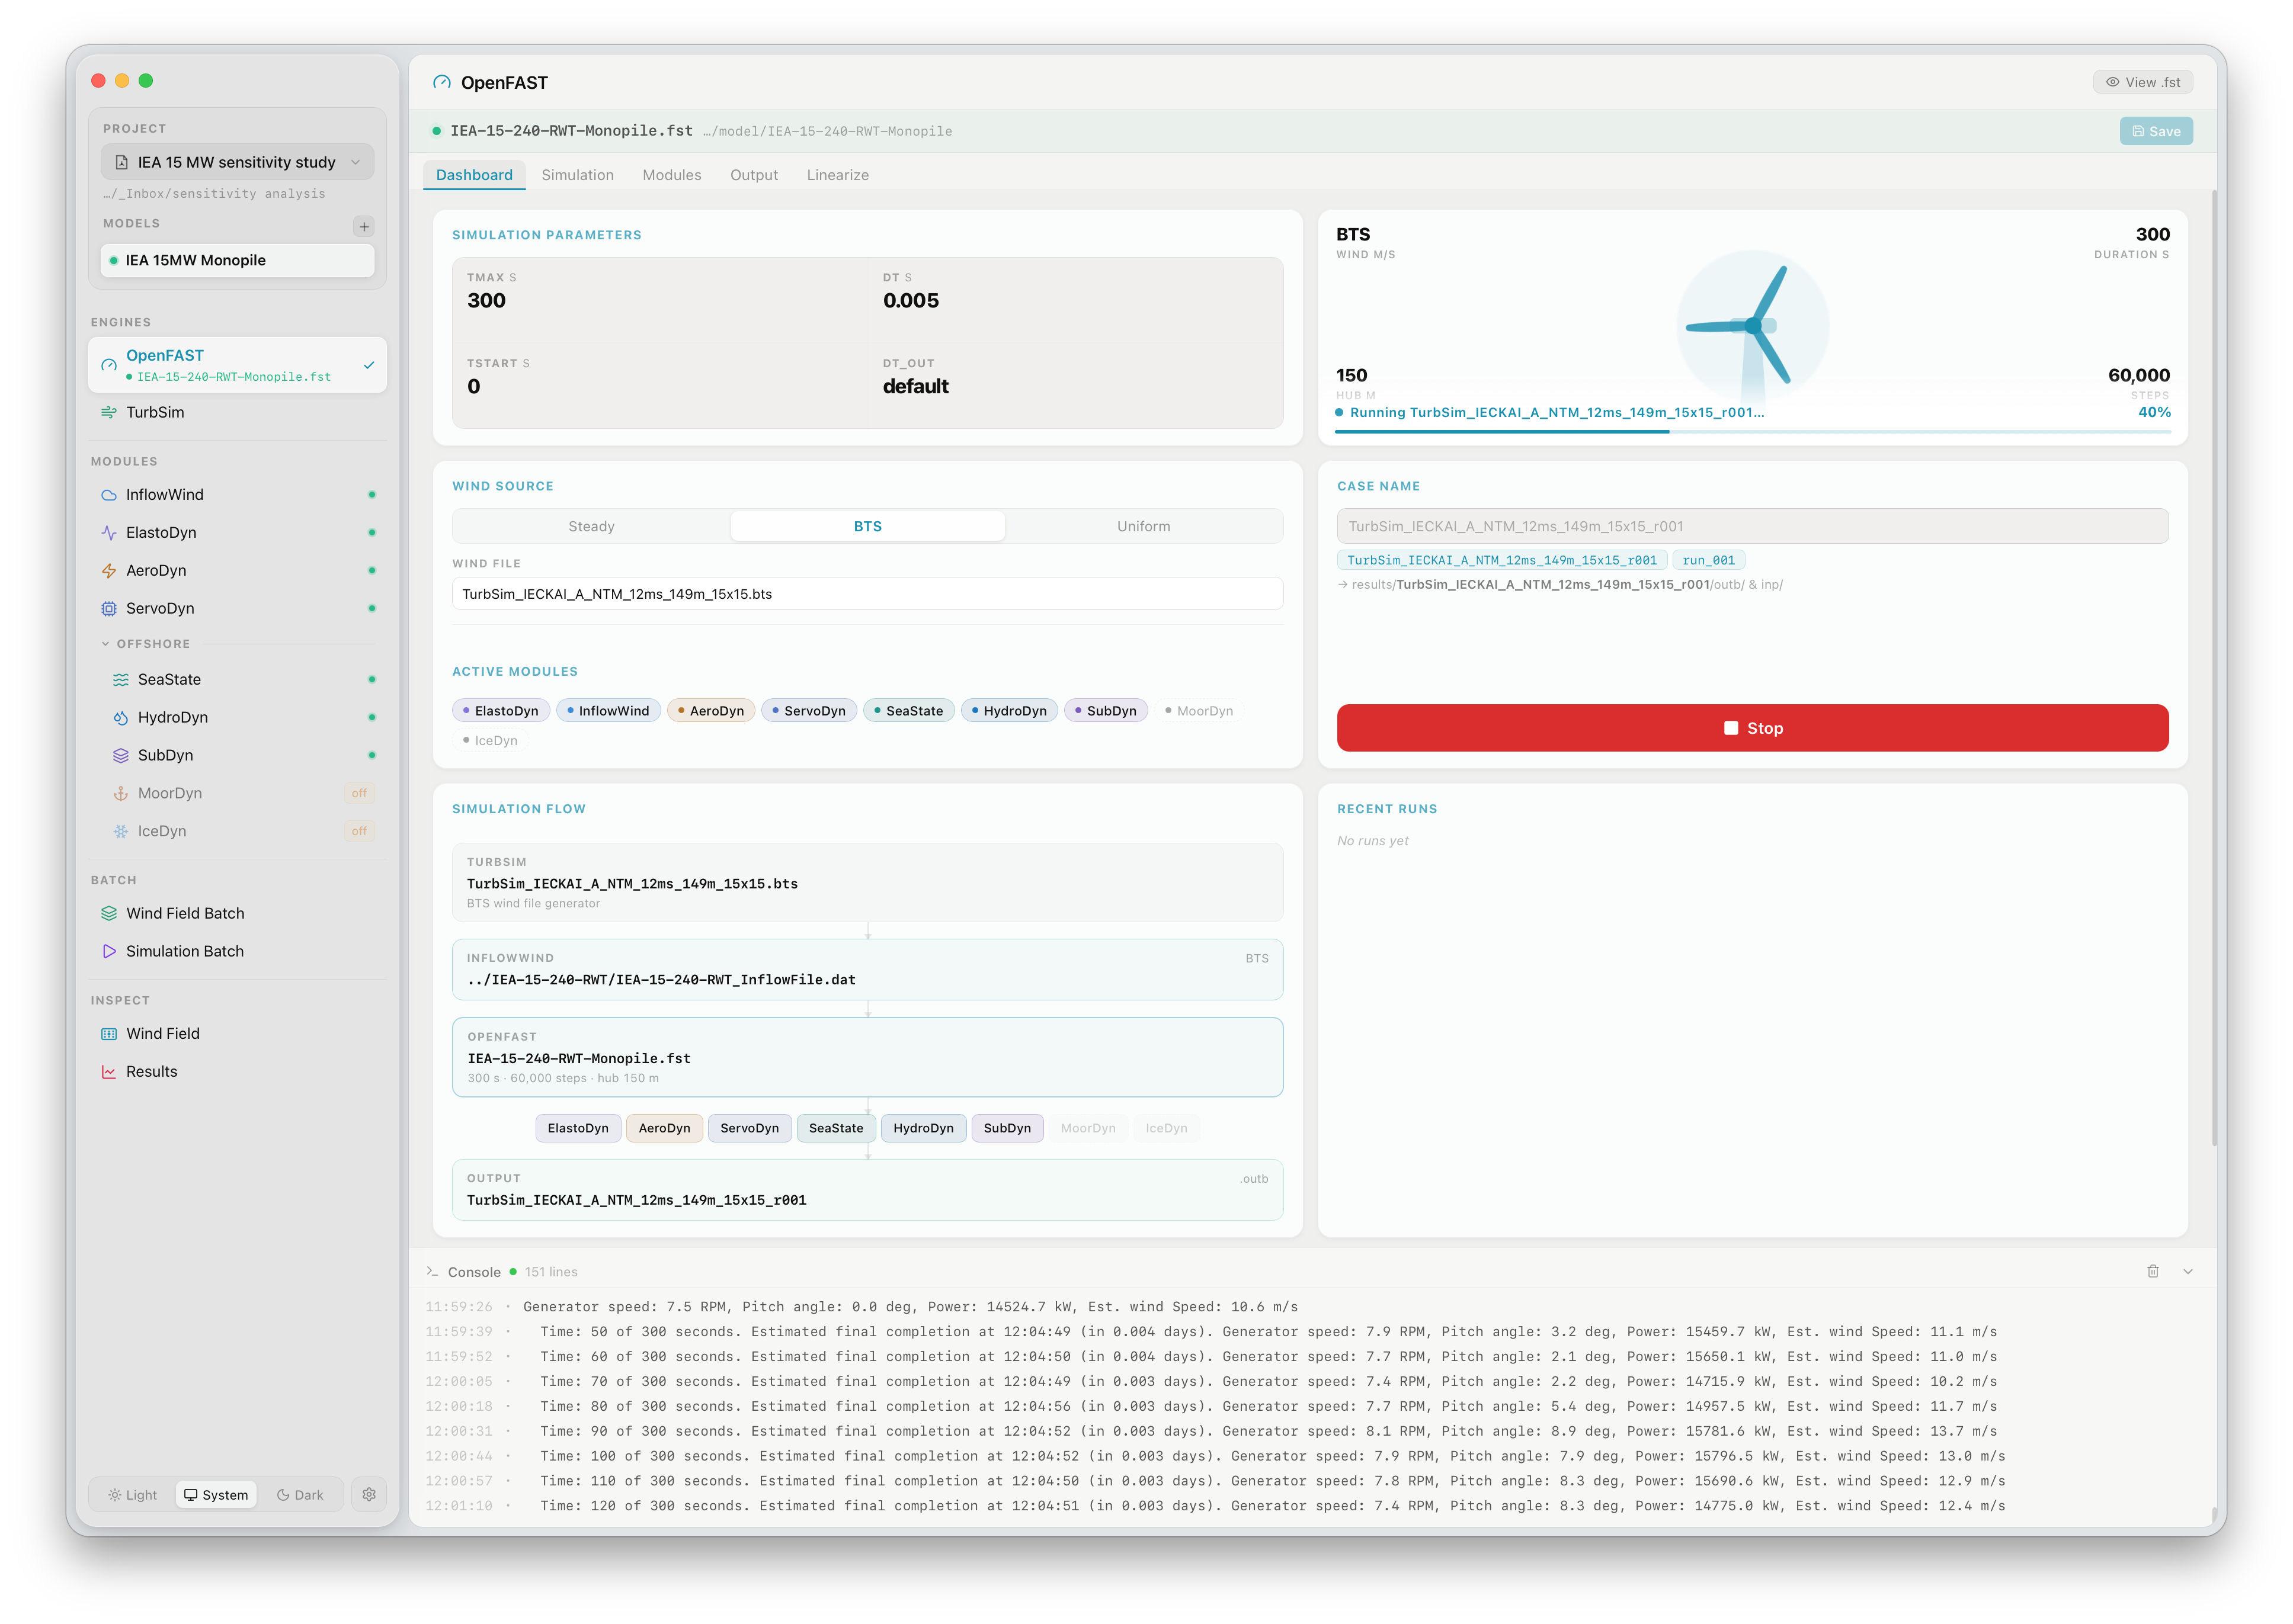
Task: Click the project document icon
Action: (x=122, y=163)
